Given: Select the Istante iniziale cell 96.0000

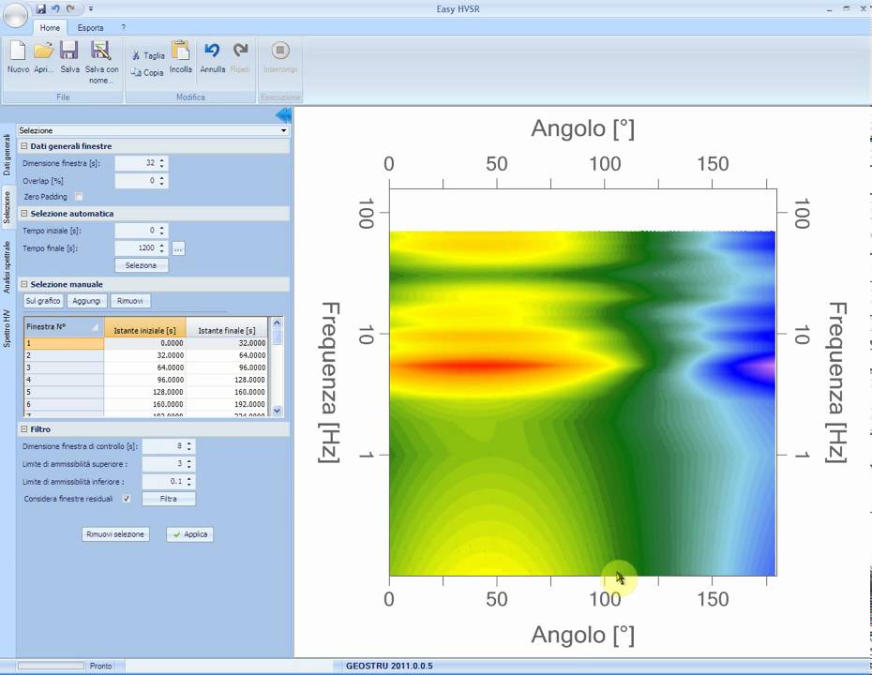Looking at the screenshot, I should tap(144, 380).
